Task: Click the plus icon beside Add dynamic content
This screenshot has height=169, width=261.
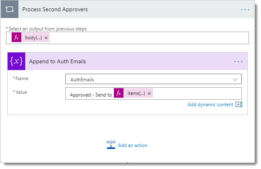Action: [x=239, y=105]
